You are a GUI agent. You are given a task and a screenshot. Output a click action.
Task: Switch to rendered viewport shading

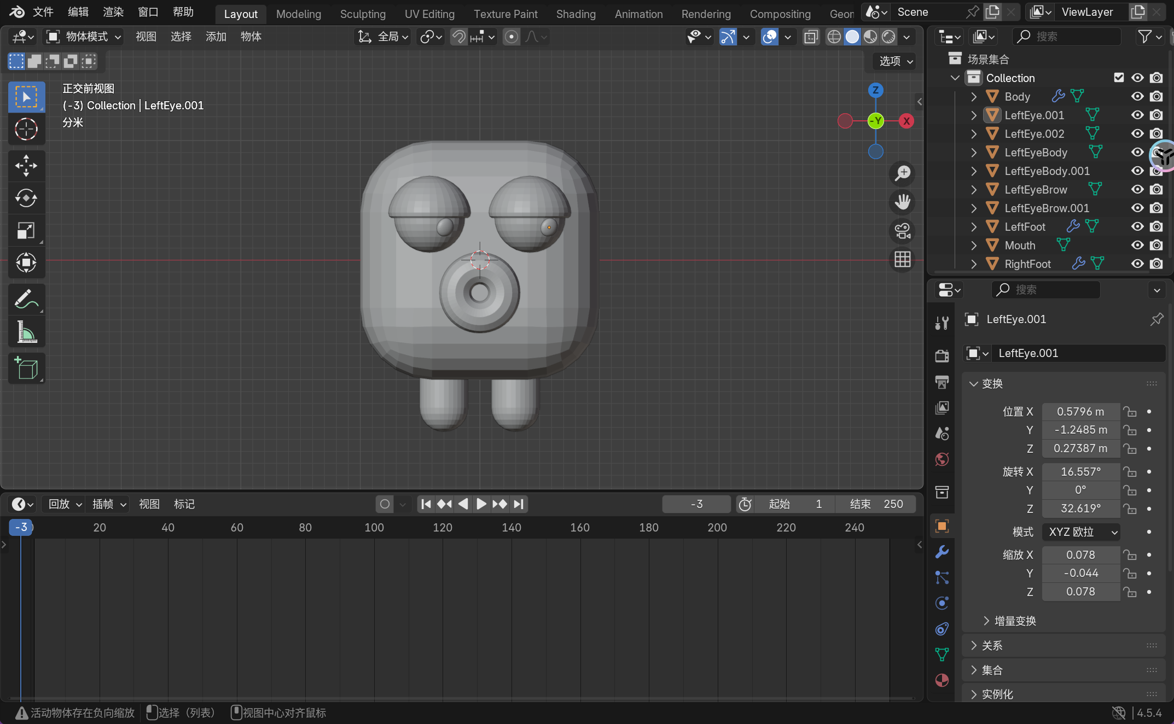(888, 37)
